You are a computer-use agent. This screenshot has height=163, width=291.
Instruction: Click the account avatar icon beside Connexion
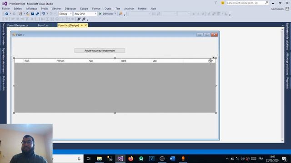tap(287, 9)
